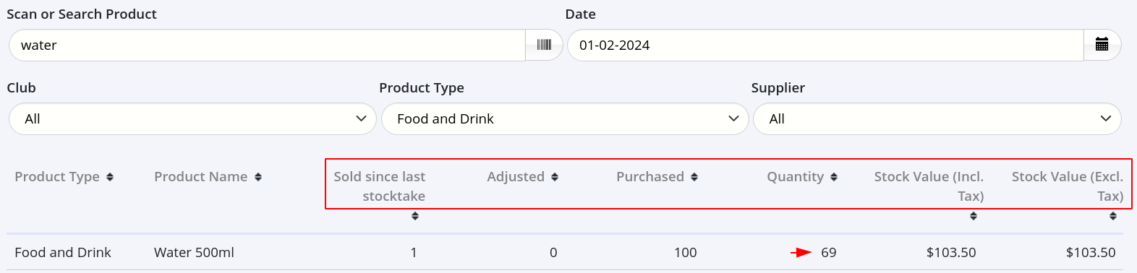Expand the Club dropdown

[x=192, y=118]
